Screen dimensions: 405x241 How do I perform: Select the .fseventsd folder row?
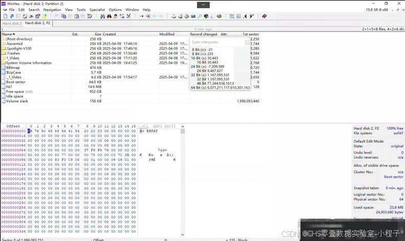coord(130,43)
